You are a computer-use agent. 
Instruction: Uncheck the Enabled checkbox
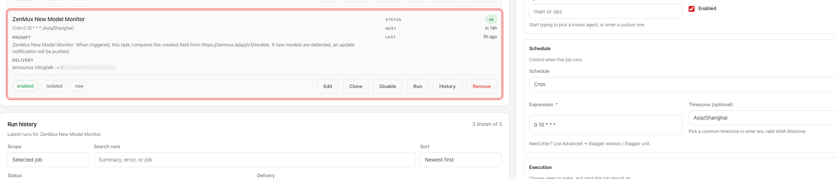pyautogui.click(x=692, y=9)
